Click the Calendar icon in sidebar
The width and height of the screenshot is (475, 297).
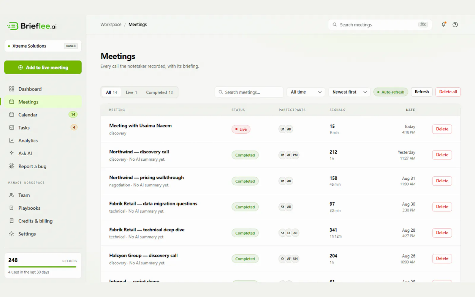[12, 115]
